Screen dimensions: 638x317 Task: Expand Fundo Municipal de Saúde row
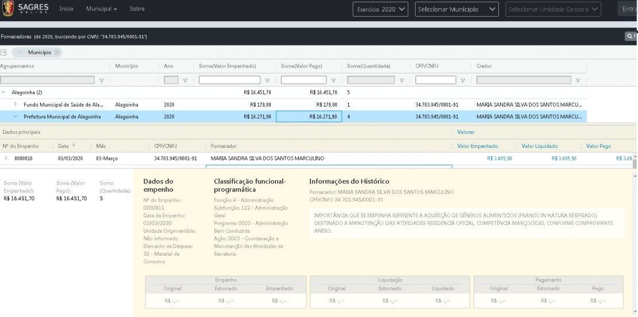pyautogui.click(x=16, y=105)
